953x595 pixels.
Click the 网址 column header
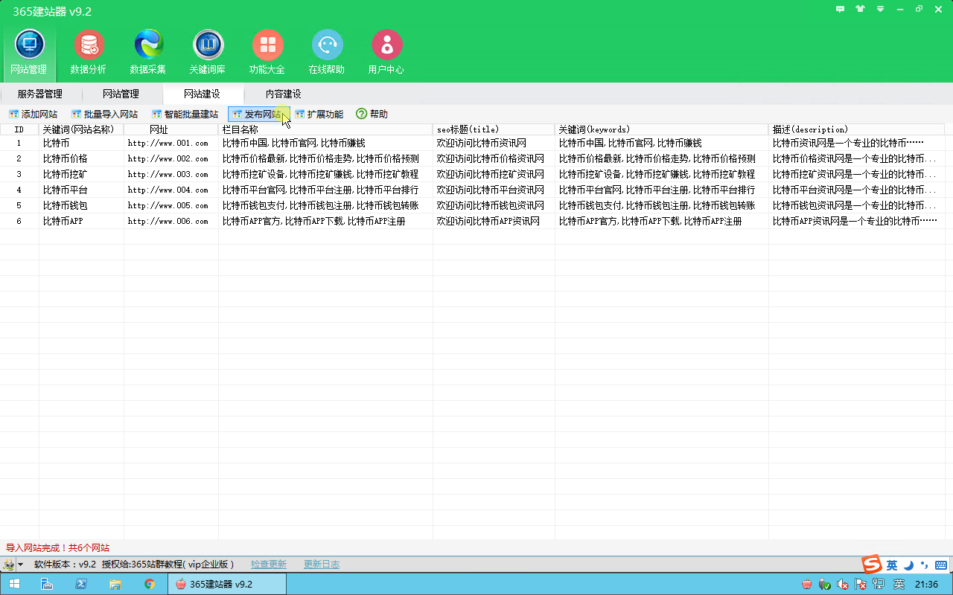[x=171, y=129]
